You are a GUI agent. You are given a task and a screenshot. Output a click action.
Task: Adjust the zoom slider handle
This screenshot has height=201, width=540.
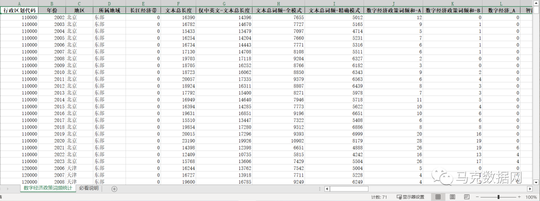tap(498, 197)
